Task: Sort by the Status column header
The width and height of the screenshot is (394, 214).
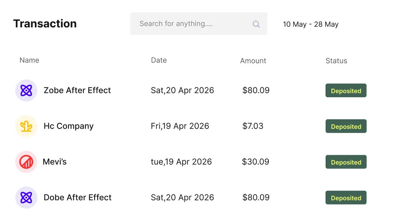Action: tap(336, 61)
